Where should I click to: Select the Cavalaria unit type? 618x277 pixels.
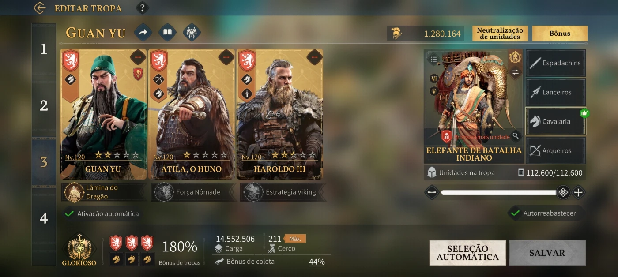556,121
